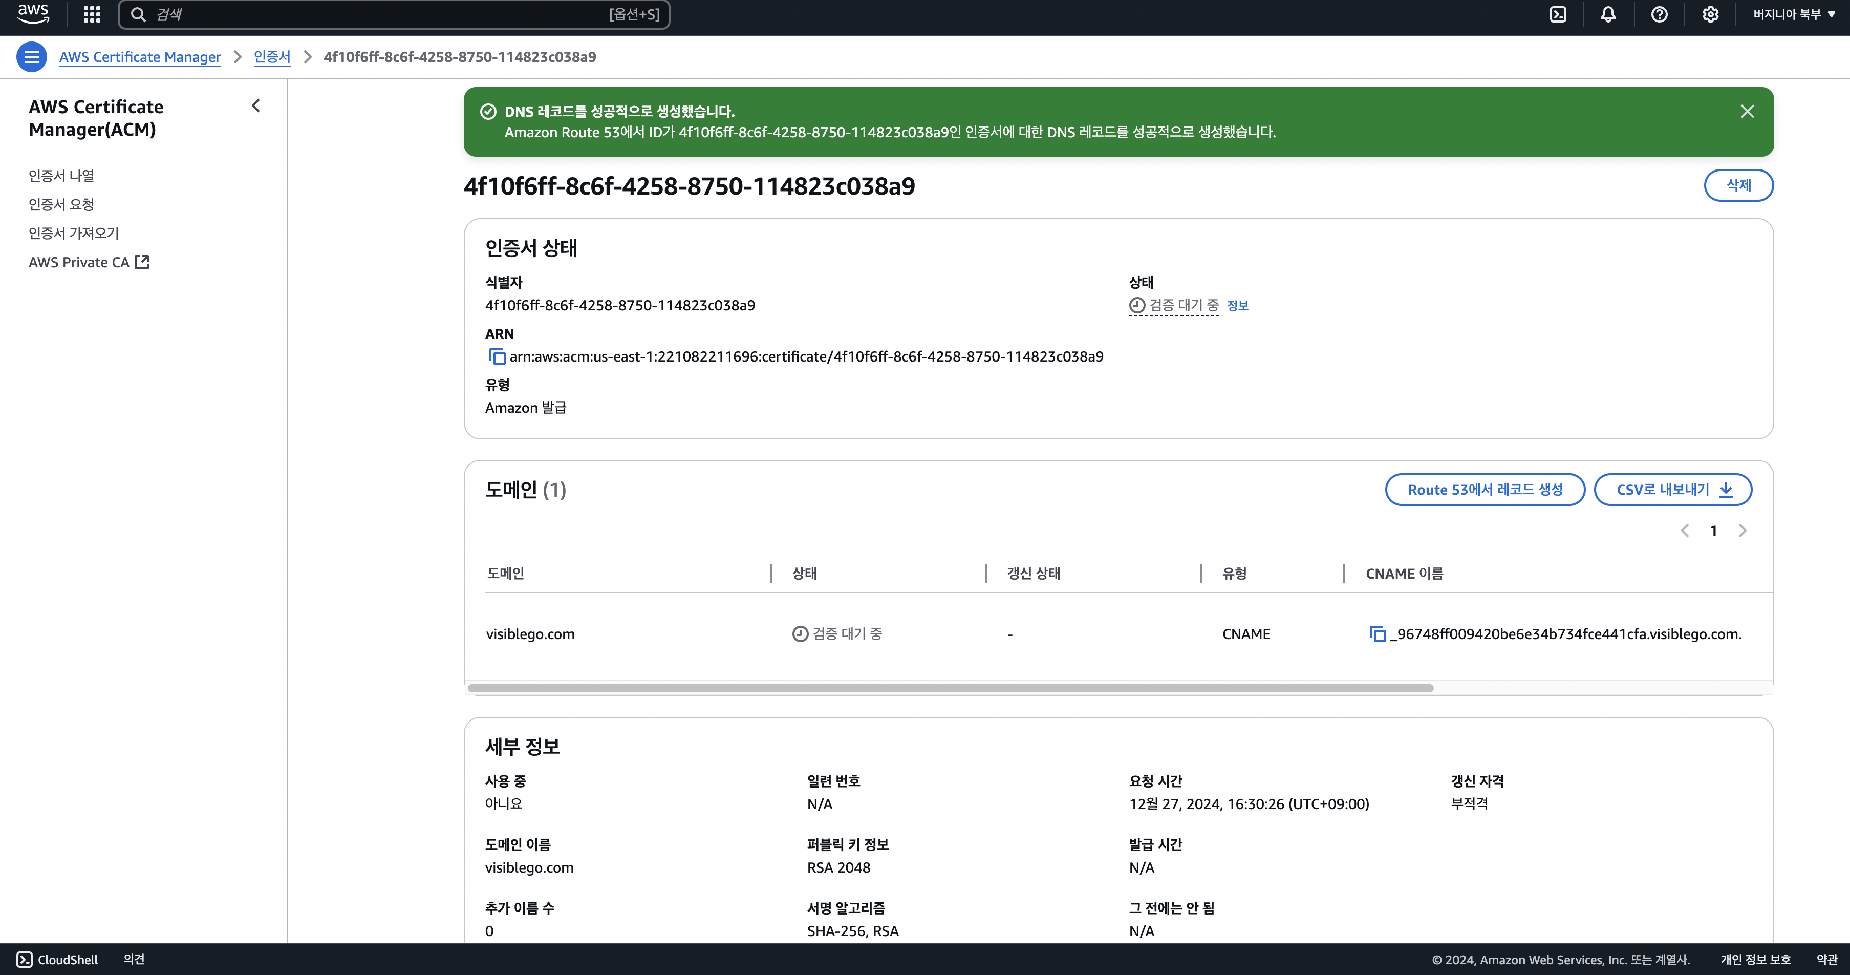Click the green banner success checkmark icon

(488, 111)
